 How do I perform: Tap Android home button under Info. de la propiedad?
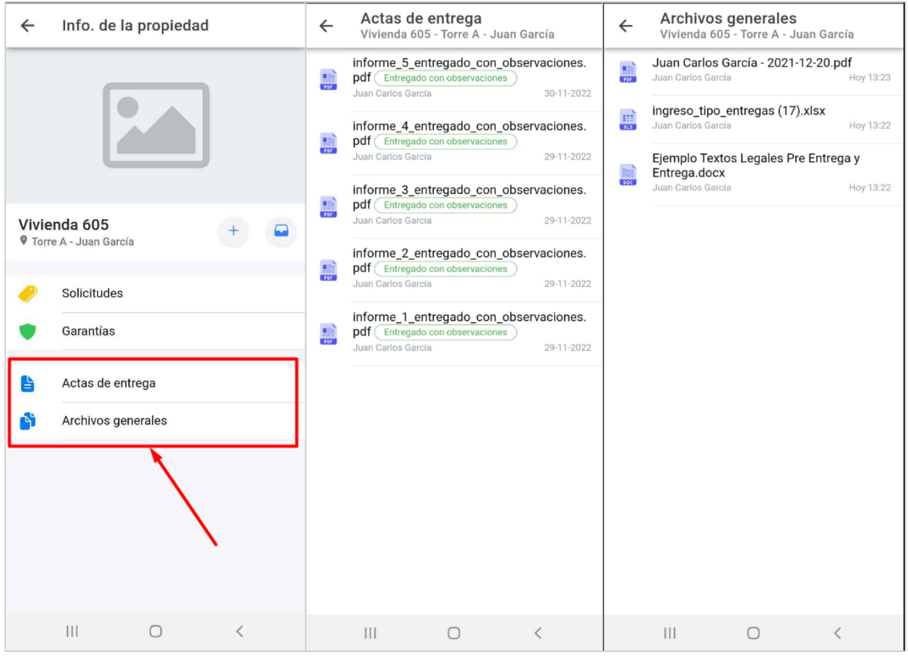(156, 631)
